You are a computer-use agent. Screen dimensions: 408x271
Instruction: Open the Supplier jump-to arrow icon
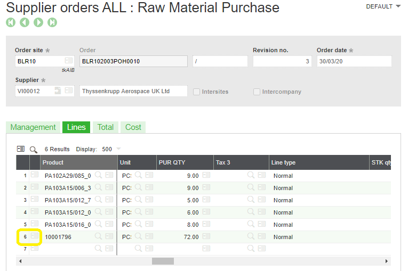click(58, 91)
